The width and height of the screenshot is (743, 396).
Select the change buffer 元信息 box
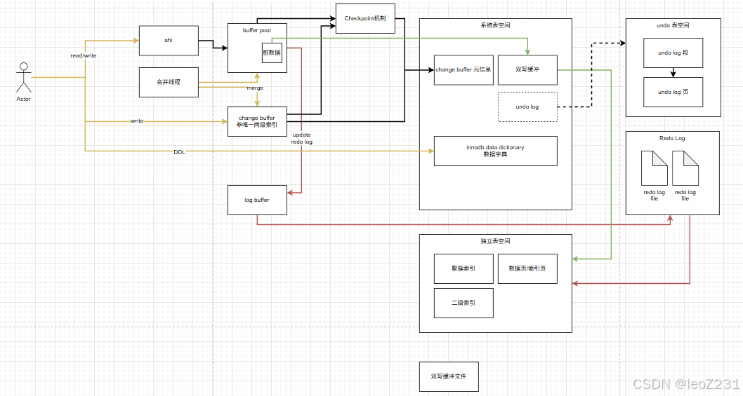point(463,70)
